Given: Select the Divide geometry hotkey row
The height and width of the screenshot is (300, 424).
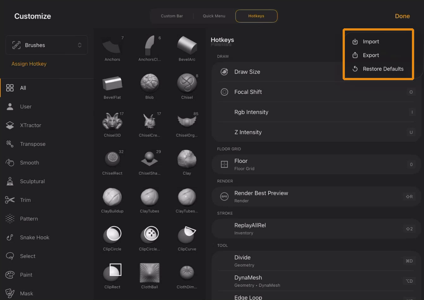Looking at the screenshot, I should pyautogui.click(x=316, y=261).
